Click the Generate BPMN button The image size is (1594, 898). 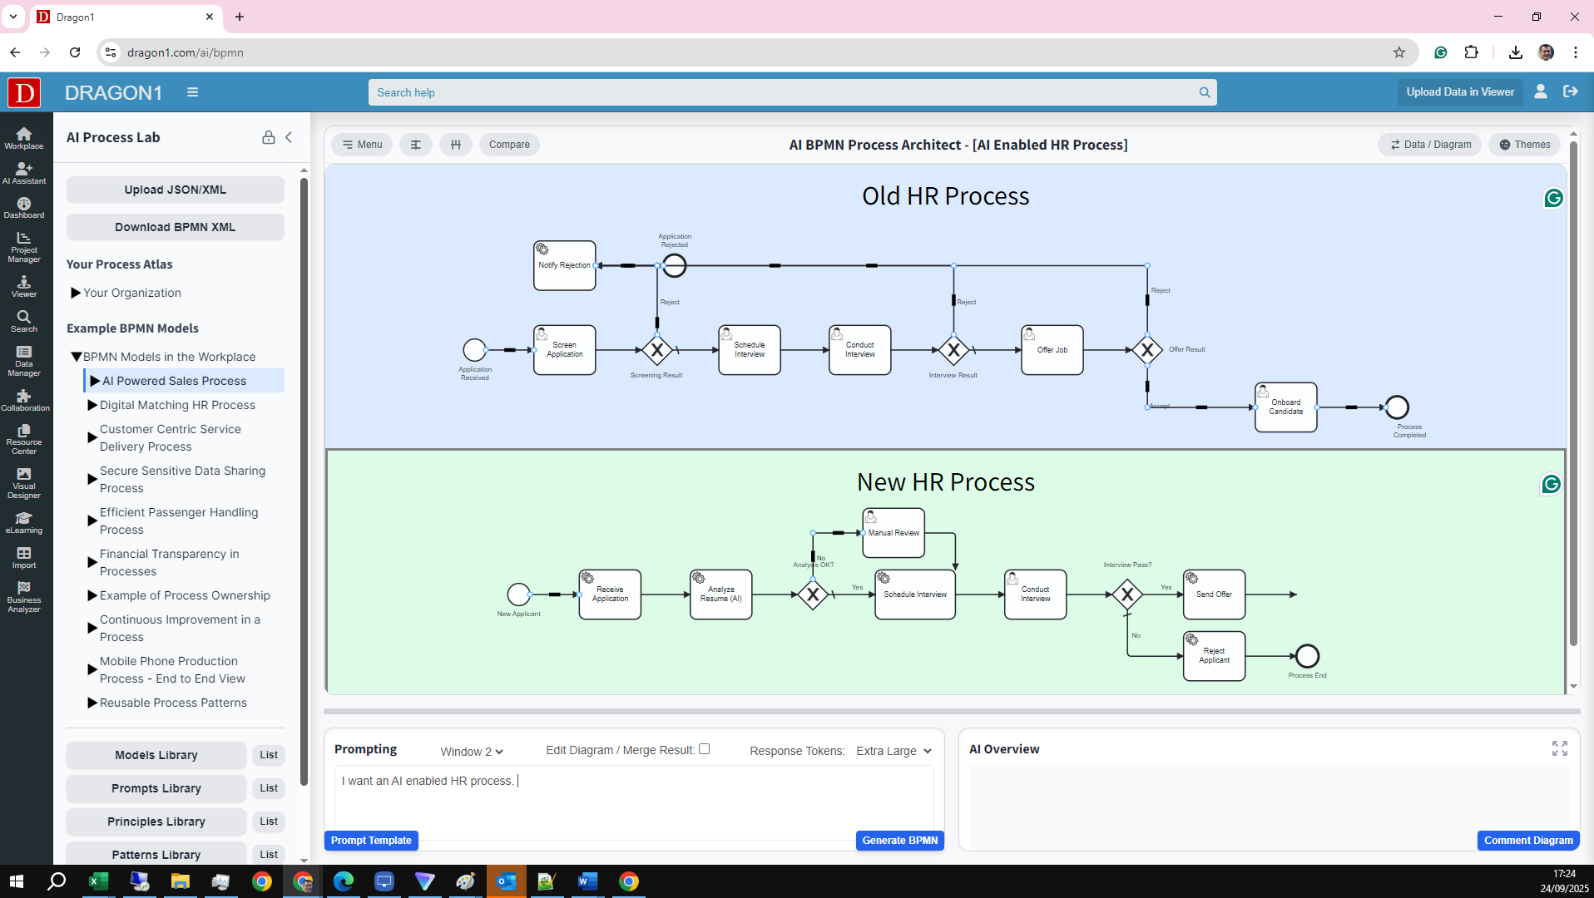click(899, 841)
